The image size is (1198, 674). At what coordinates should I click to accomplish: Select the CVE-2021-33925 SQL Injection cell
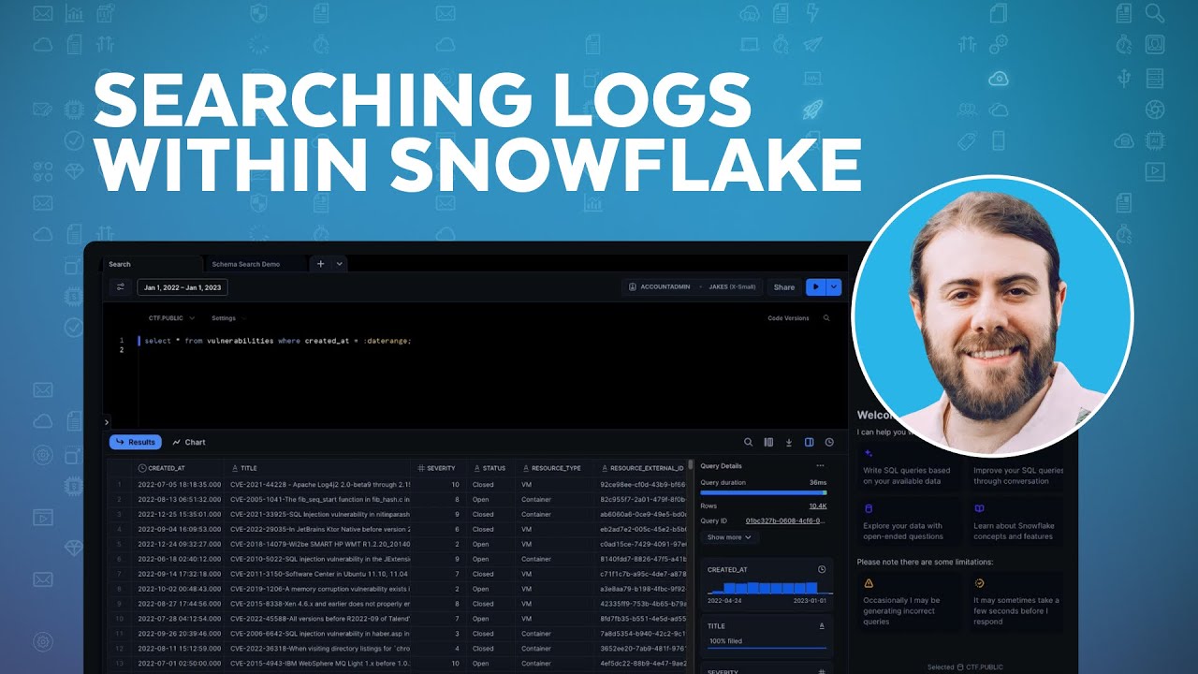[320, 514]
